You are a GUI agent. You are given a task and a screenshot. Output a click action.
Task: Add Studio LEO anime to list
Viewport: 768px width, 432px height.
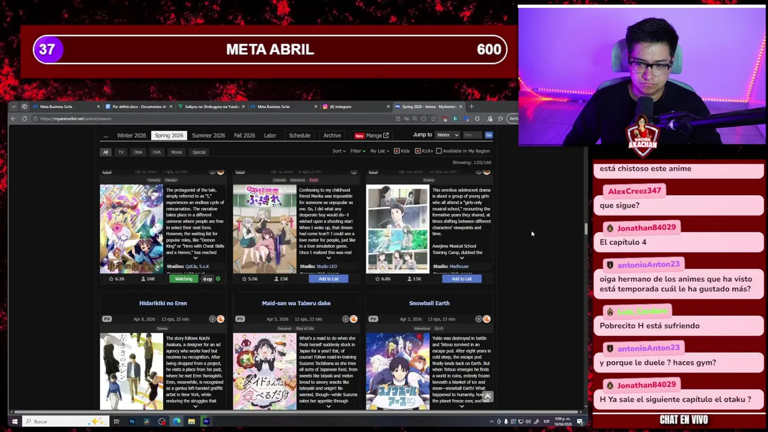point(328,279)
